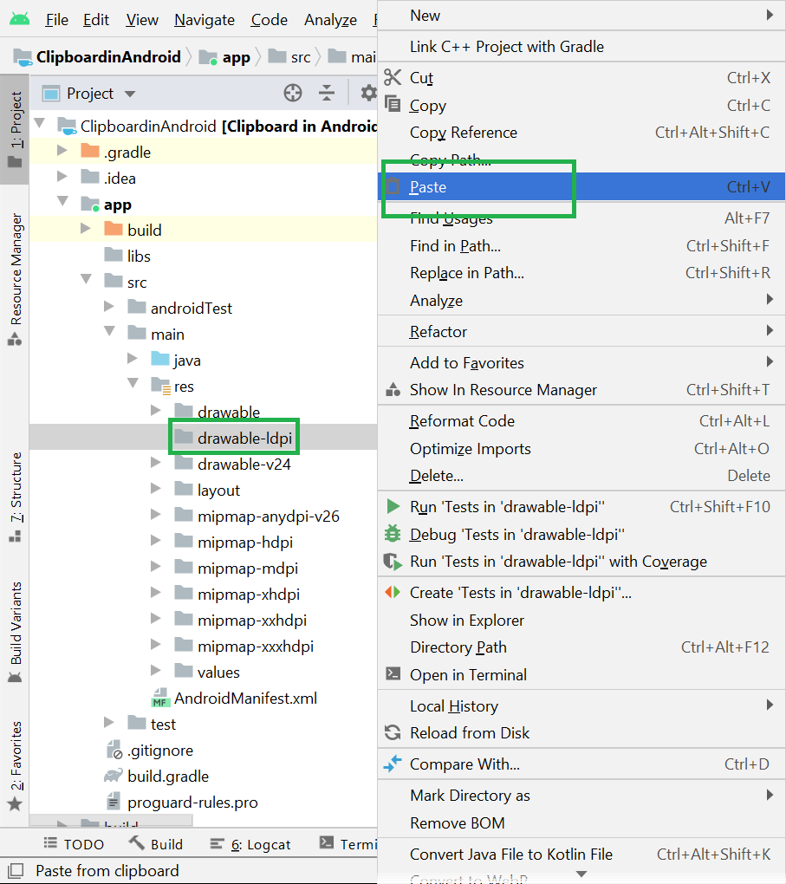The height and width of the screenshot is (884, 786).
Task: Click the AndroidManifest.xml file icon
Action: pyautogui.click(x=160, y=698)
